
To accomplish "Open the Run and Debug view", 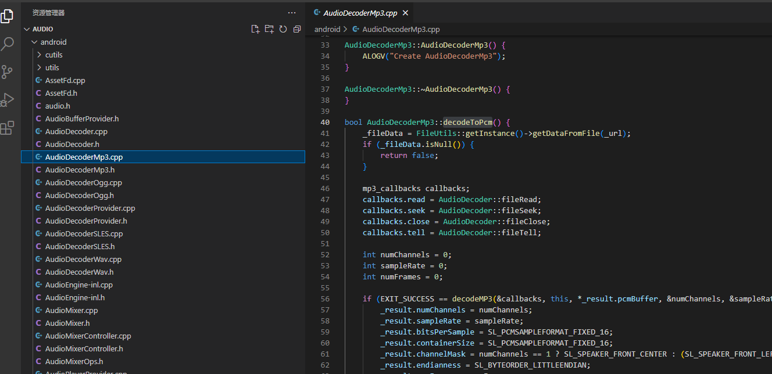I will pyautogui.click(x=8, y=100).
